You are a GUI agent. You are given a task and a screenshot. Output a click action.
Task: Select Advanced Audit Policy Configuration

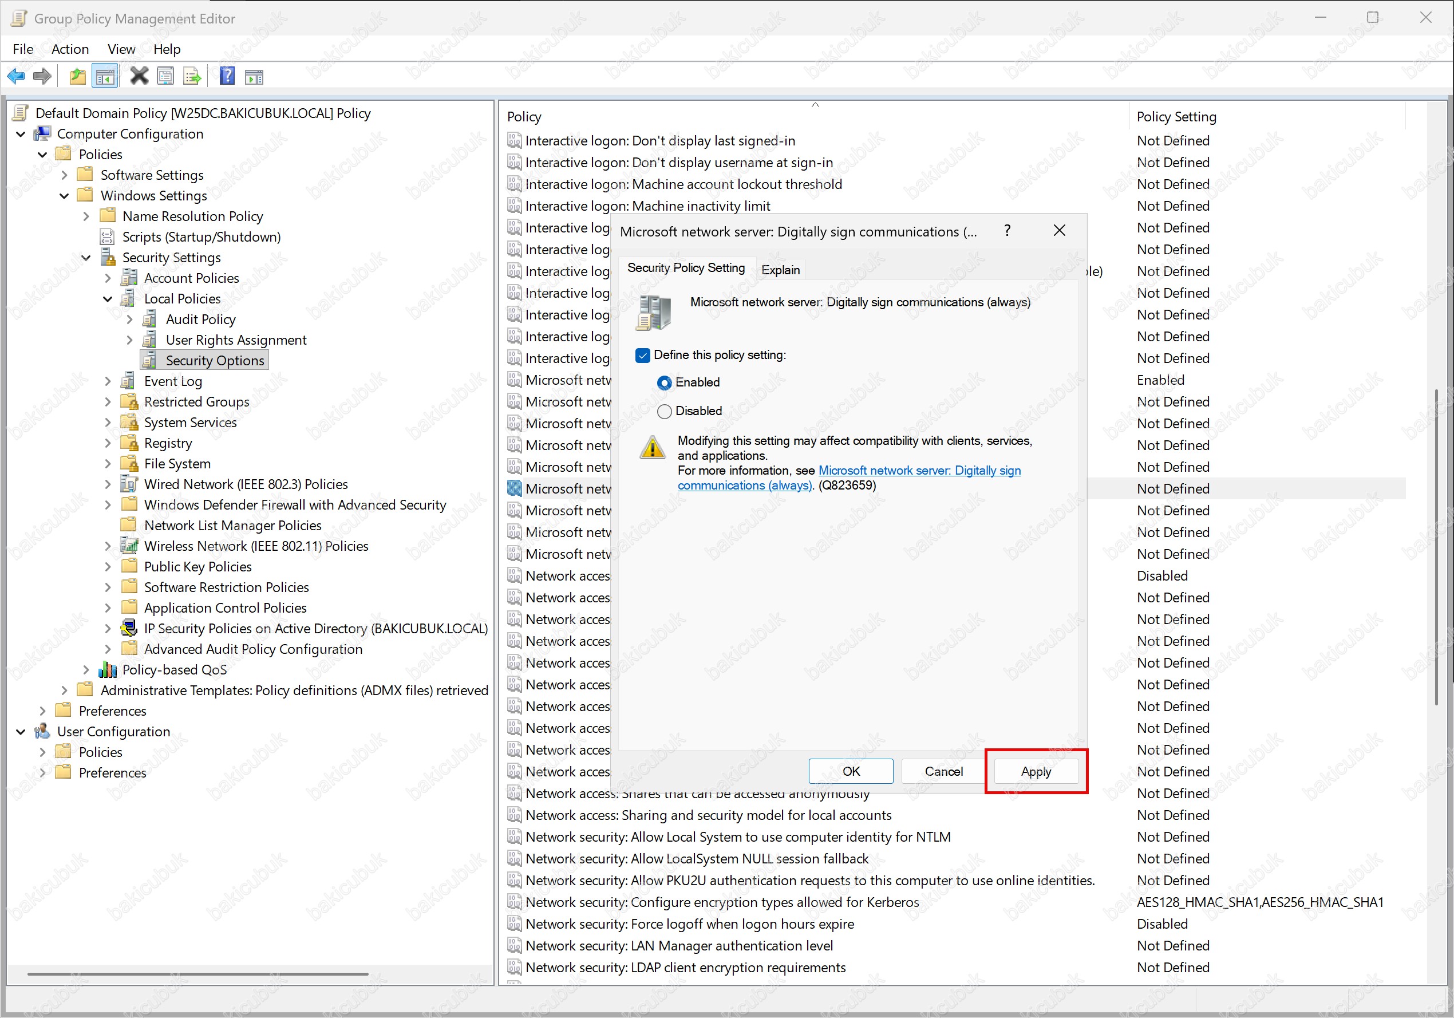click(254, 649)
